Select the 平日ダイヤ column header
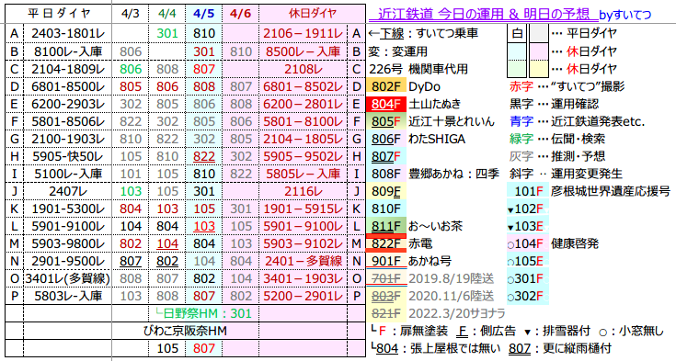Viewport: 676px width, 361px height. click(x=59, y=14)
